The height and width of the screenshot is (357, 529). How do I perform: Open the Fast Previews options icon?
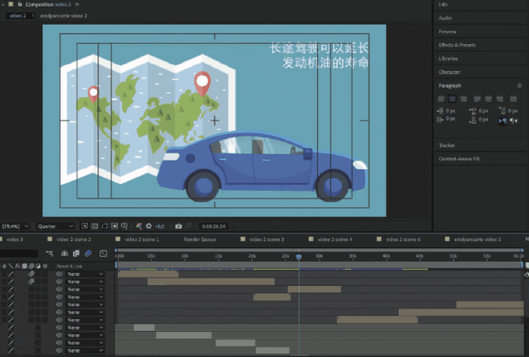(85, 226)
